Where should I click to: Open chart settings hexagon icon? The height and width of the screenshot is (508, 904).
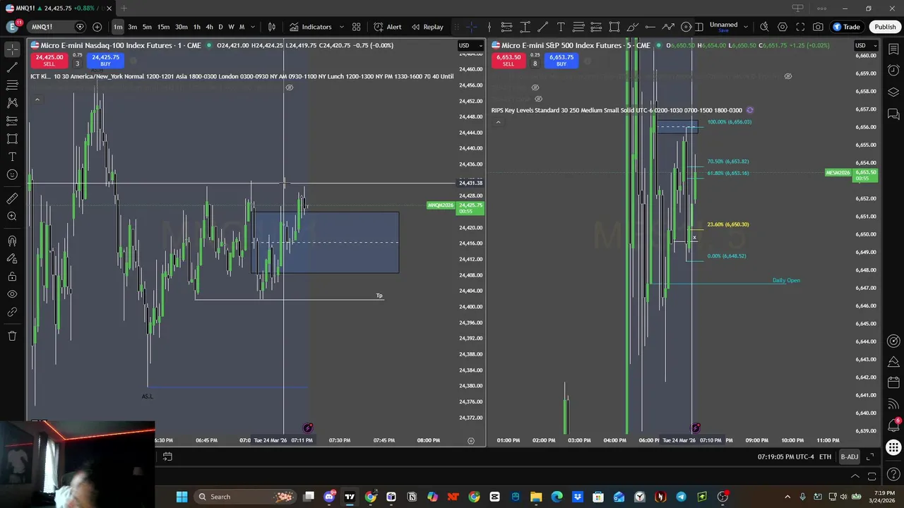pos(783,27)
